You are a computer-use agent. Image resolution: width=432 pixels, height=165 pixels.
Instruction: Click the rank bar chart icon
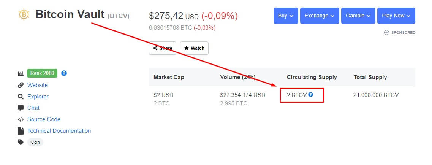coord(21,73)
